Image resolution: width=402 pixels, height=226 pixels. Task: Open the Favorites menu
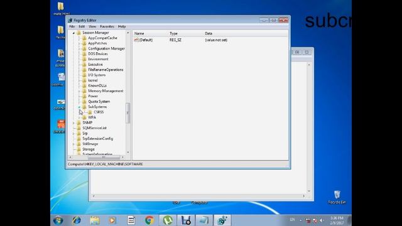pos(107,26)
